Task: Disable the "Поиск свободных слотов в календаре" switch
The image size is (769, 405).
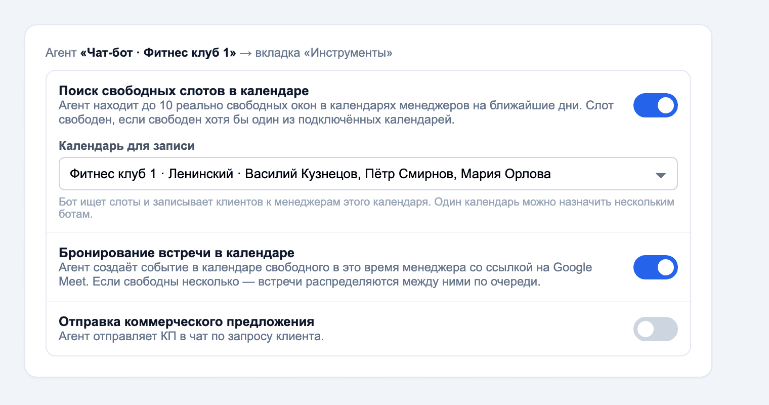Action: pos(655,105)
